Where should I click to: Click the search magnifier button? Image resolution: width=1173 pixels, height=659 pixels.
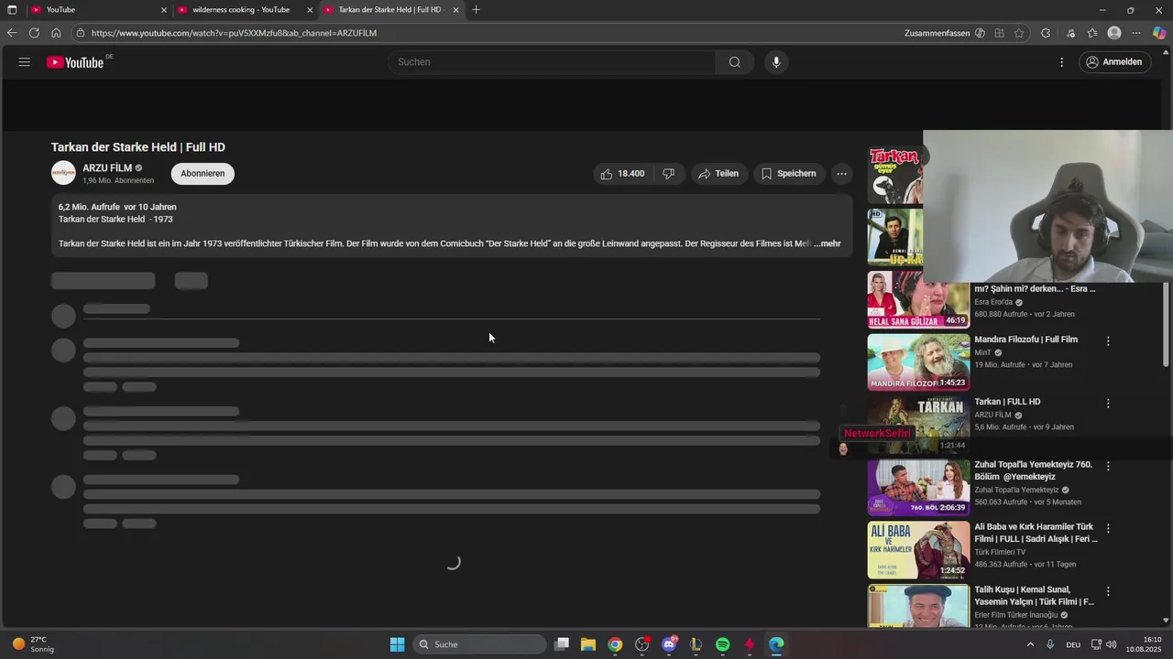tap(735, 62)
